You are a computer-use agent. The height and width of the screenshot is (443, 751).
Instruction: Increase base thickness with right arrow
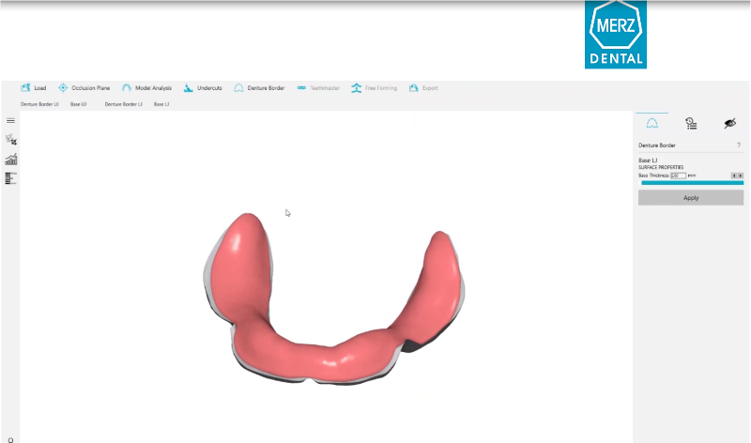tap(740, 176)
